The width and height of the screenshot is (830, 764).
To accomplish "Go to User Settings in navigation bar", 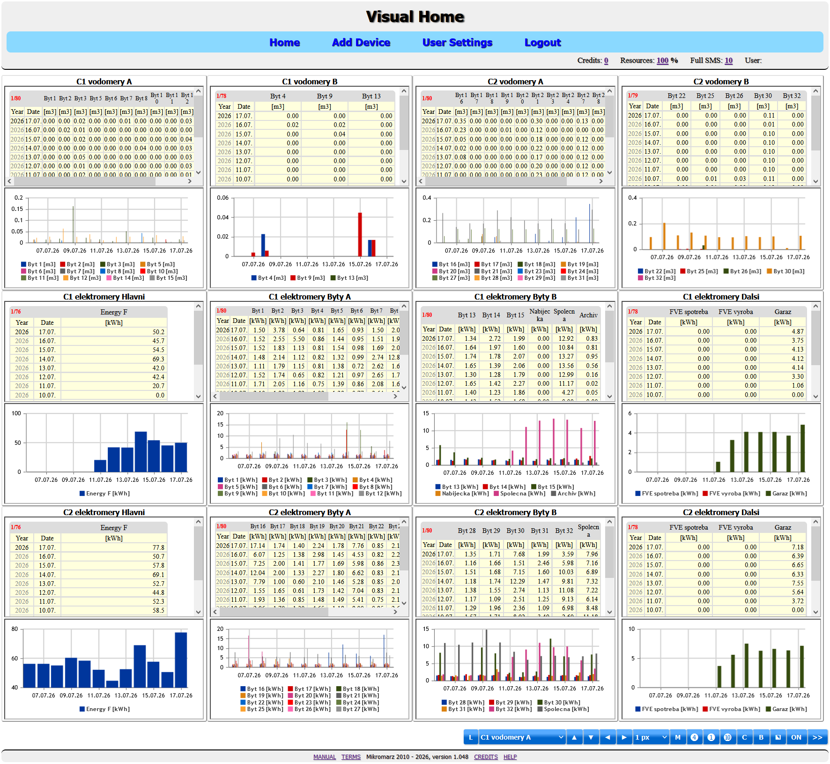I will coord(457,43).
